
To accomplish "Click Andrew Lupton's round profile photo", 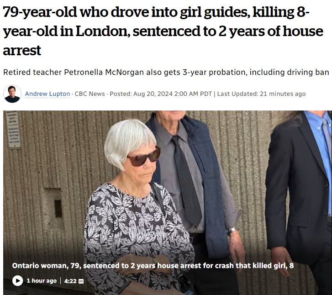I will tap(12, 94).
